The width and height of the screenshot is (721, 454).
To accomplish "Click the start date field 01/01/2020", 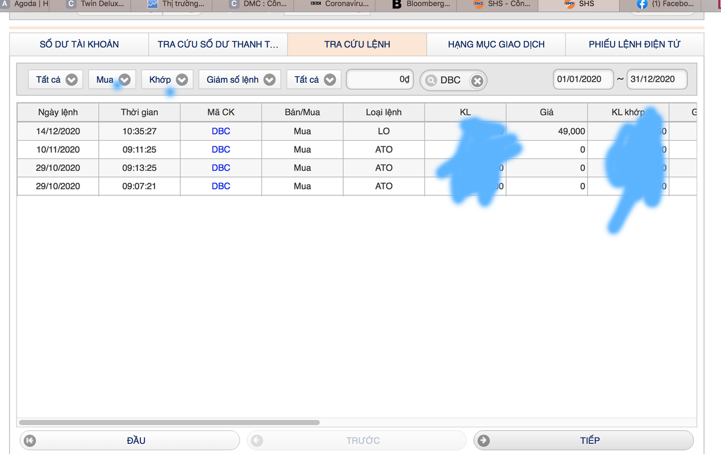I will click(583, 79).
